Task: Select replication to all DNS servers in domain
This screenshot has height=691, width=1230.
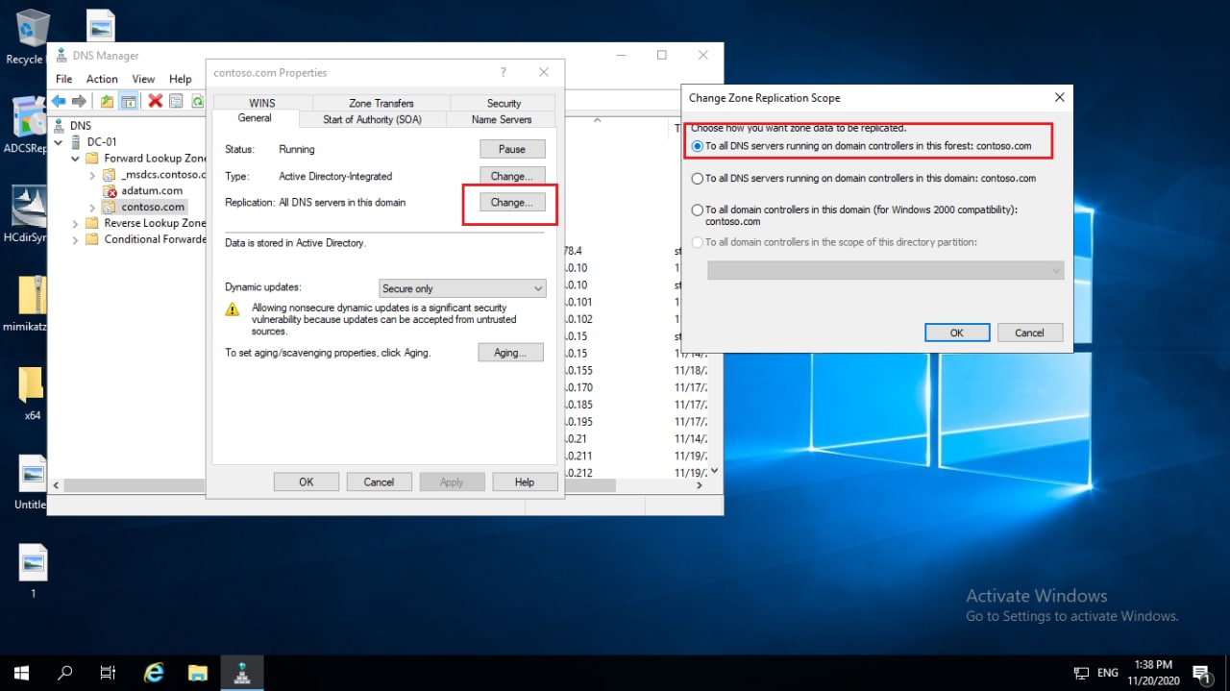Action: tap(698, 178)
